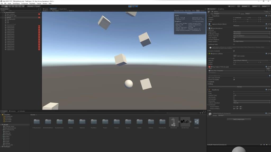This screenshot has width=271, height=152.
Task: Select the Rect transform tool
Action: click(16, 6)
